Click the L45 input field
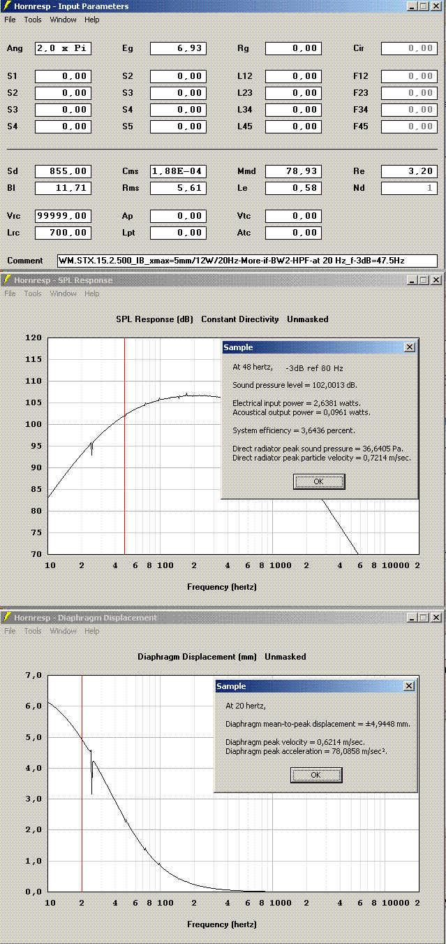This screenshot has width=446, height=944. tap(293, 126)
